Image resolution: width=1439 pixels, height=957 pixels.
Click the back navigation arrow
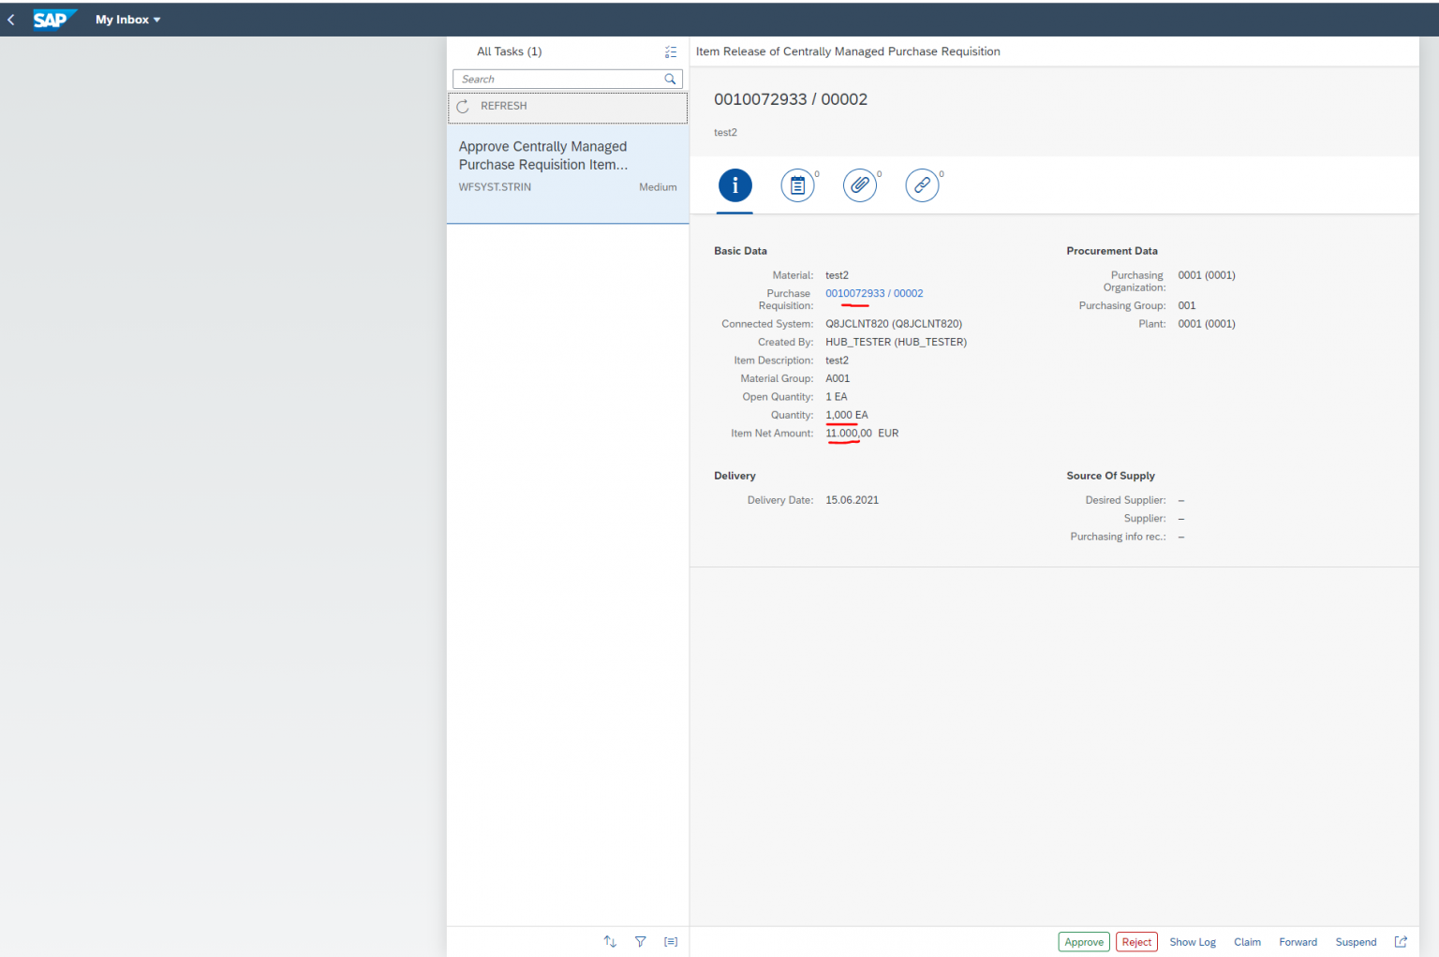[x=11, y=19]
